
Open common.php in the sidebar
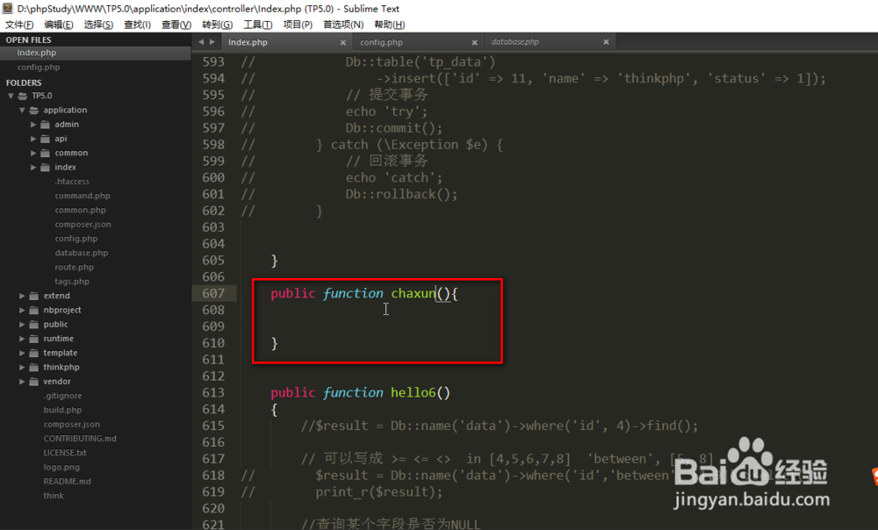[x=80, y=210]
